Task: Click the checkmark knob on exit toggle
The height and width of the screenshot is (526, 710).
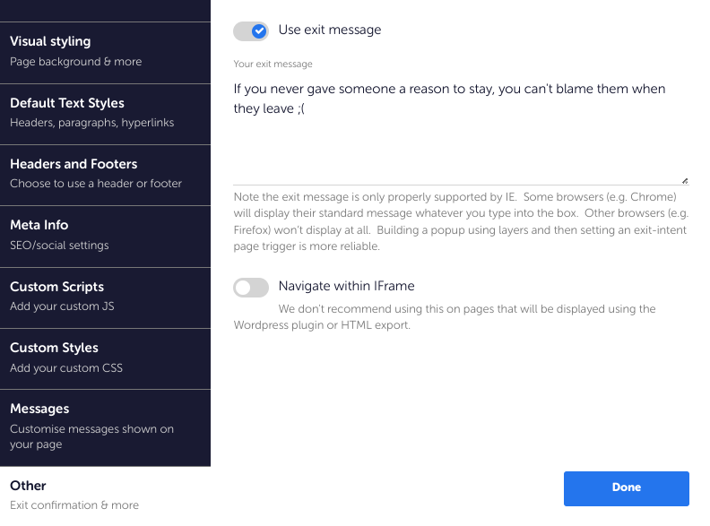Action: pyautogui.click(x=259, y=31)
